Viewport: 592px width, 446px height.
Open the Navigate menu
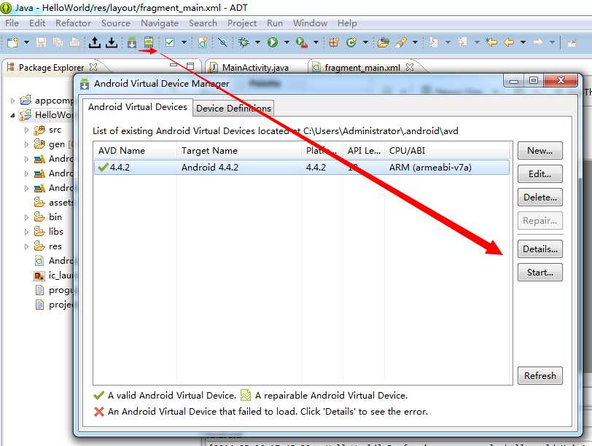tap(160, 23)
